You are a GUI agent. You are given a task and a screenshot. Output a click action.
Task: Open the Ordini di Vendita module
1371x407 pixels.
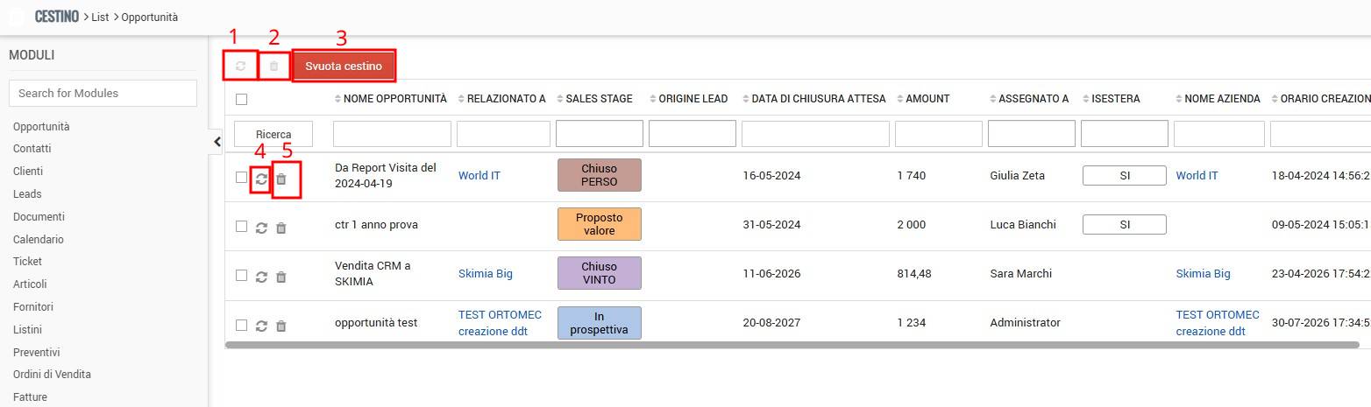[x=52, y=375]
